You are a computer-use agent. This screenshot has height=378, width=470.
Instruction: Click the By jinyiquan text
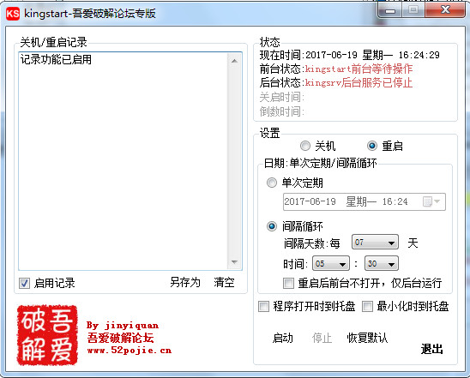click(123, 325)
